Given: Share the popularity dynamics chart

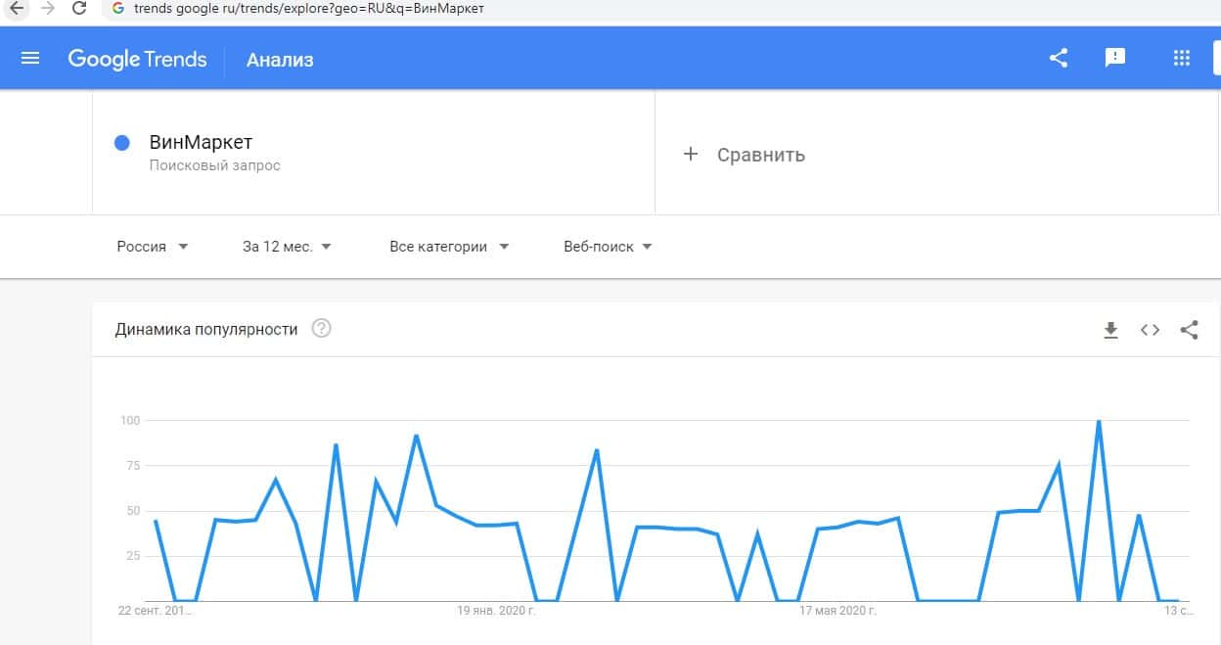Looking at the screenshot, I should pos(1189,330).
